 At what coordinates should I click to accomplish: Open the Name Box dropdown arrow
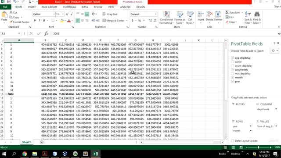tap(19, 33)
